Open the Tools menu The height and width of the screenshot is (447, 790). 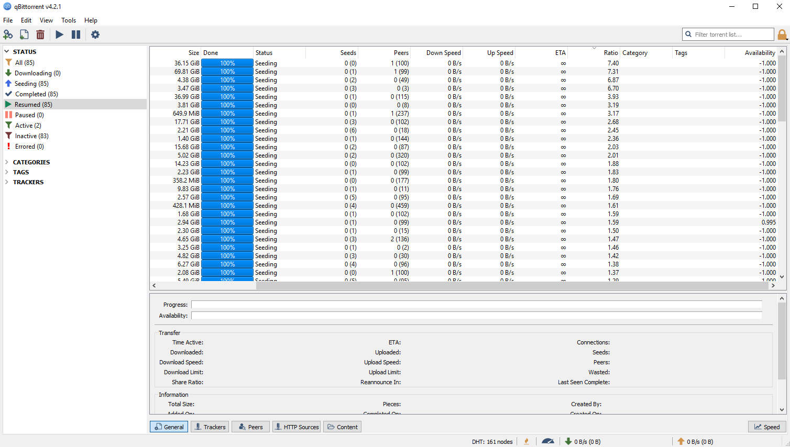pyautogui.click(x=68, y=20)
